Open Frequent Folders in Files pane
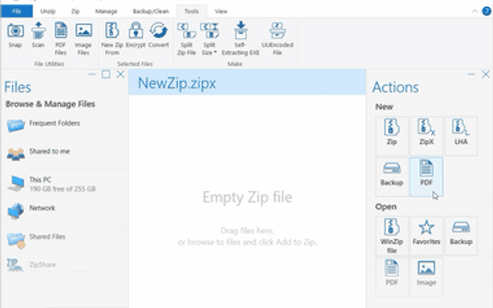 (x=65, y=126)
